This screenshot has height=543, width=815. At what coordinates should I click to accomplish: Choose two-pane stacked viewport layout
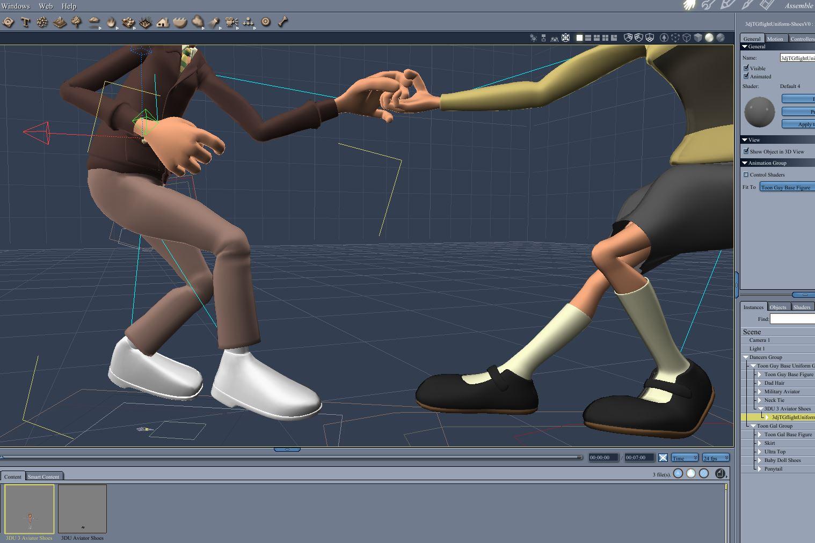(x=588, y=38)
